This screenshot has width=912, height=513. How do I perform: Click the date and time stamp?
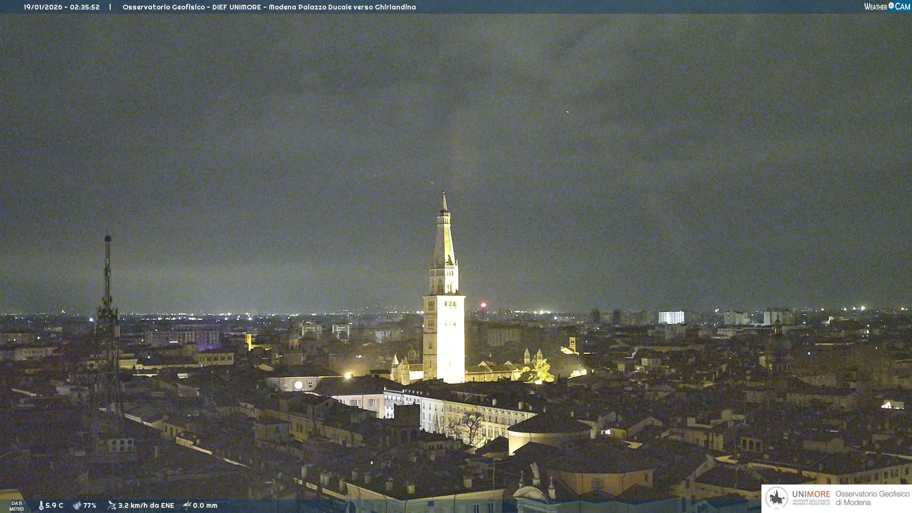tap(62, 7)
